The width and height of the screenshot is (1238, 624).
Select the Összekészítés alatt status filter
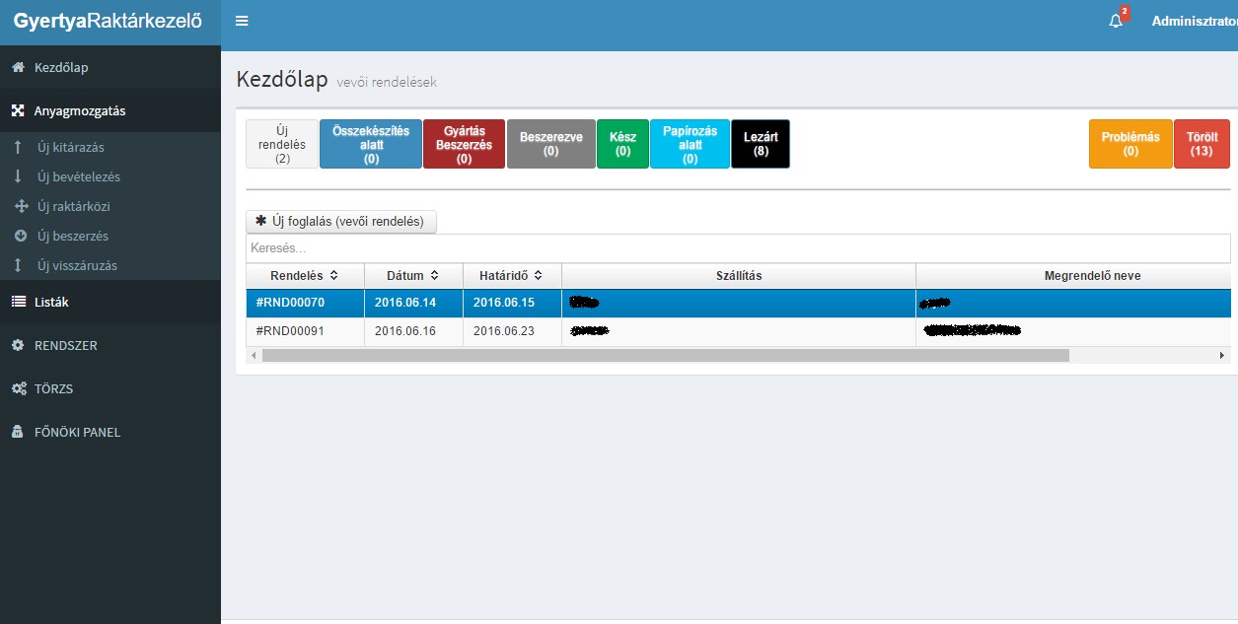click(371, 144)
